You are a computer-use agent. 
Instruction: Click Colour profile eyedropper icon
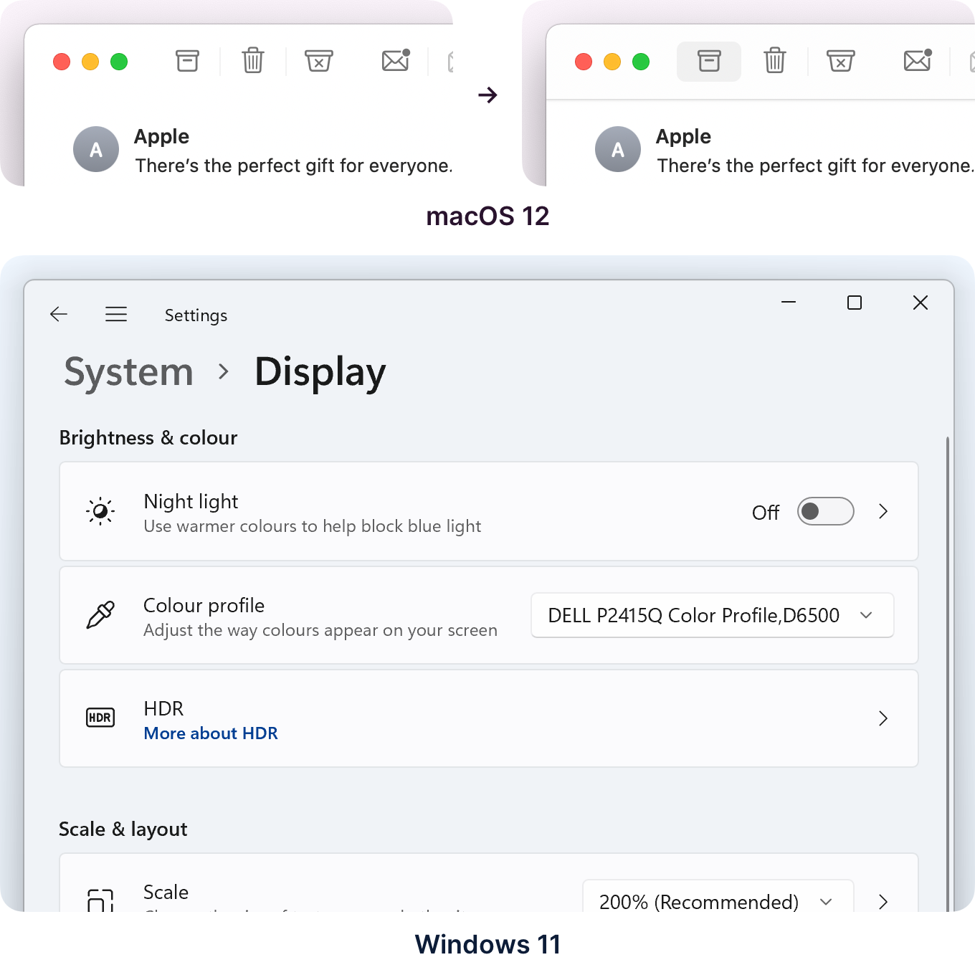click(100, 614)
